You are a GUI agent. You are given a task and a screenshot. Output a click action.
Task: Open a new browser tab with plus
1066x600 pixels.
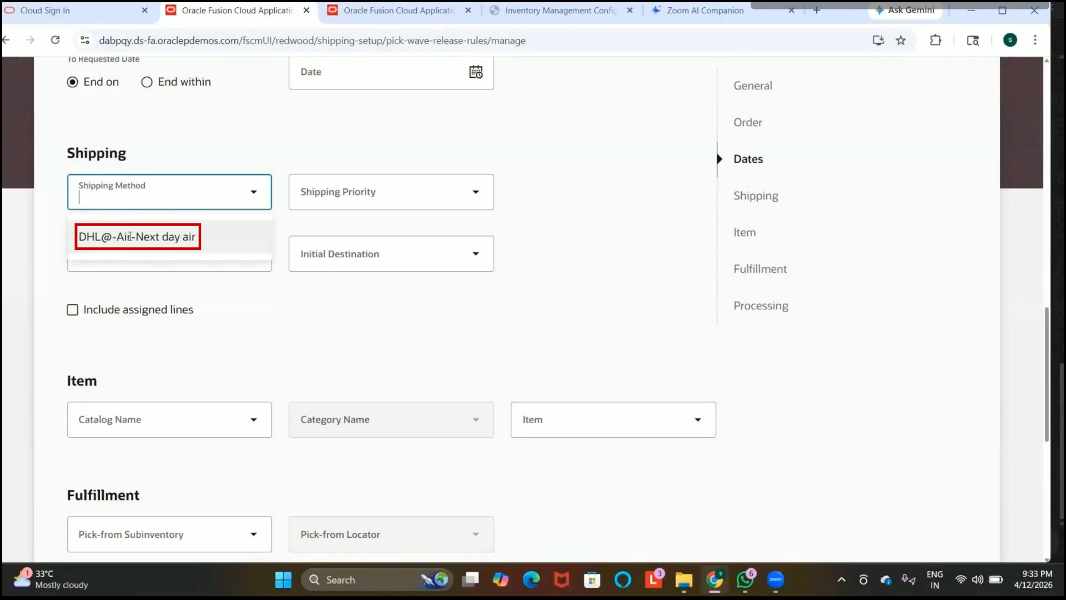(x=816, y=10)
